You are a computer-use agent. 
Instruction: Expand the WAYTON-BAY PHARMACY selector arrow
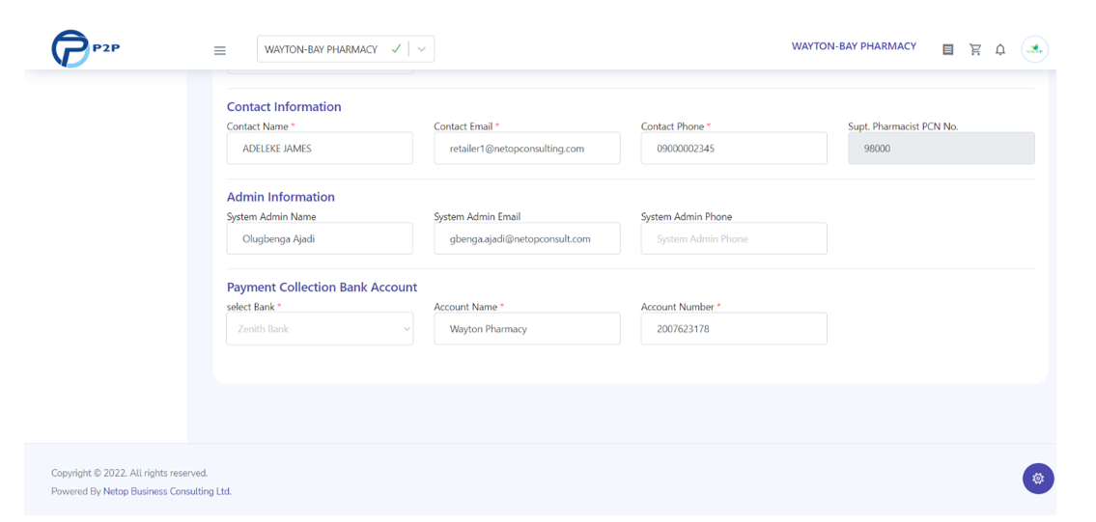[x=421, y=49]
